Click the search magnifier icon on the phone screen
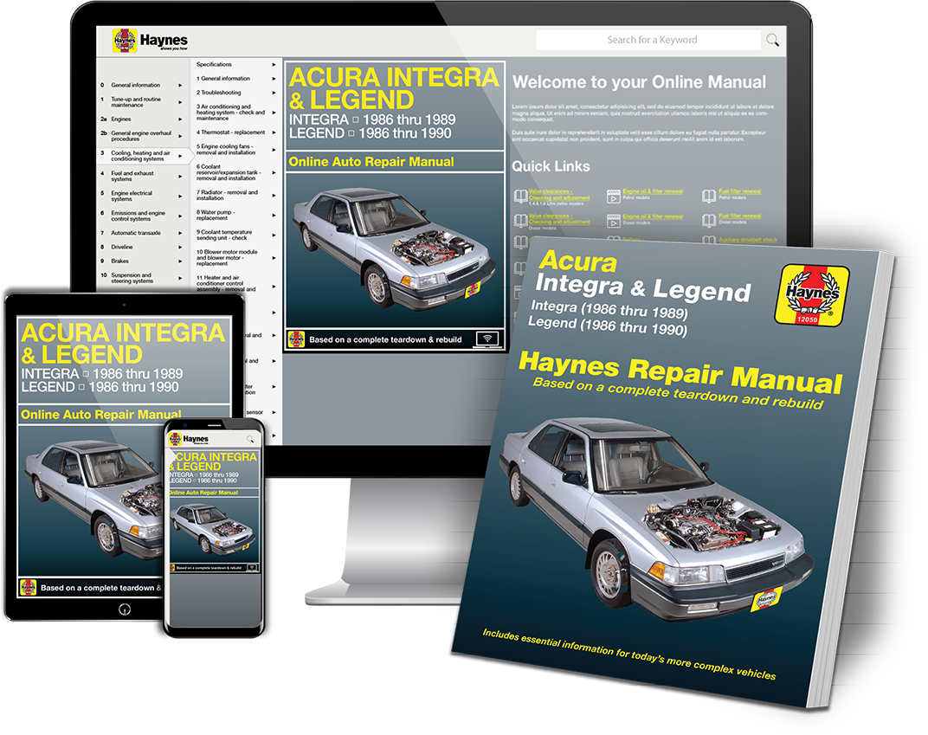 point(249,439)
